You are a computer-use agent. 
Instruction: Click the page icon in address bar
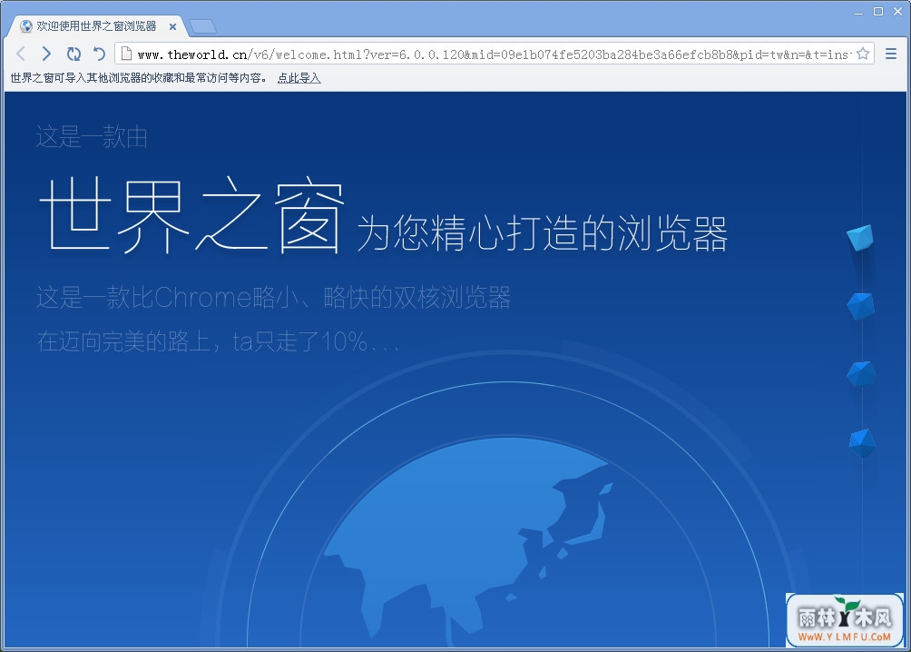tap(126, 54)
